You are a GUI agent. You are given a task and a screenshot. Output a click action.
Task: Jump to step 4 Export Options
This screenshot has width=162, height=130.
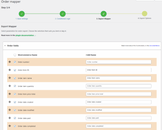[x=144, y=14]
